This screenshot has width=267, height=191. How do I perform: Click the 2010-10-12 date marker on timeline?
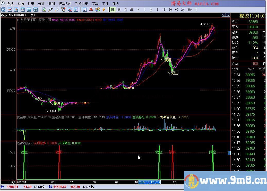[150, 182]
